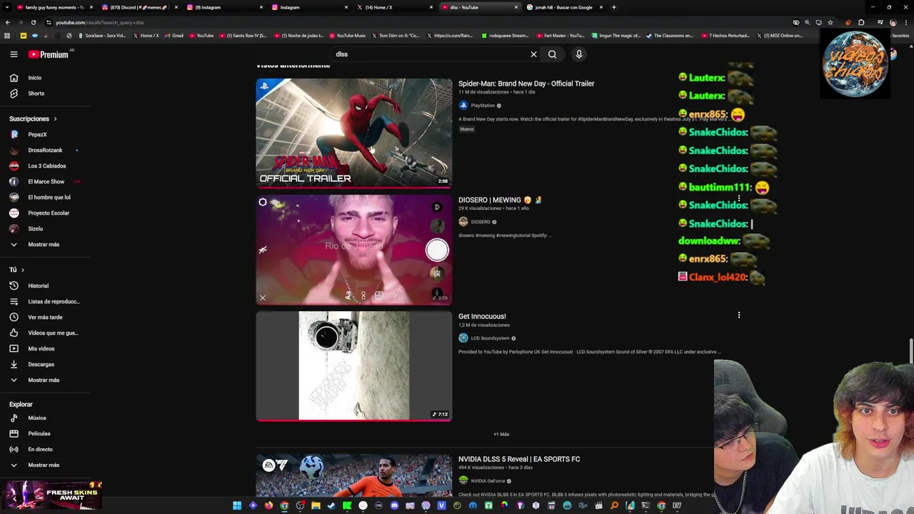This screenshot has height=514, width=914.
Task: Click PlayStation channel avatar
Action: [463, 105]
